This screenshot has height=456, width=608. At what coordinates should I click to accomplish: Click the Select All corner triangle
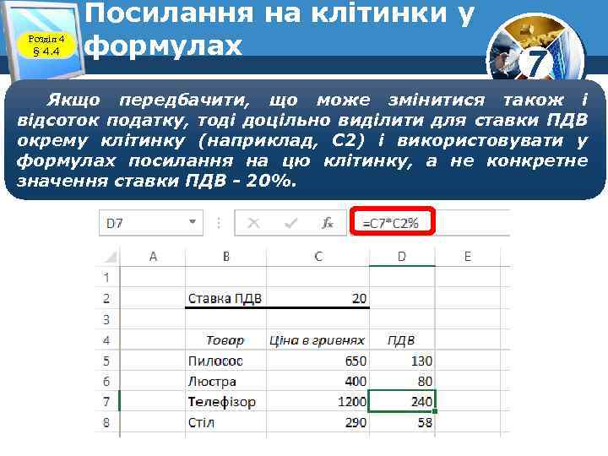[x=111, y=257]
